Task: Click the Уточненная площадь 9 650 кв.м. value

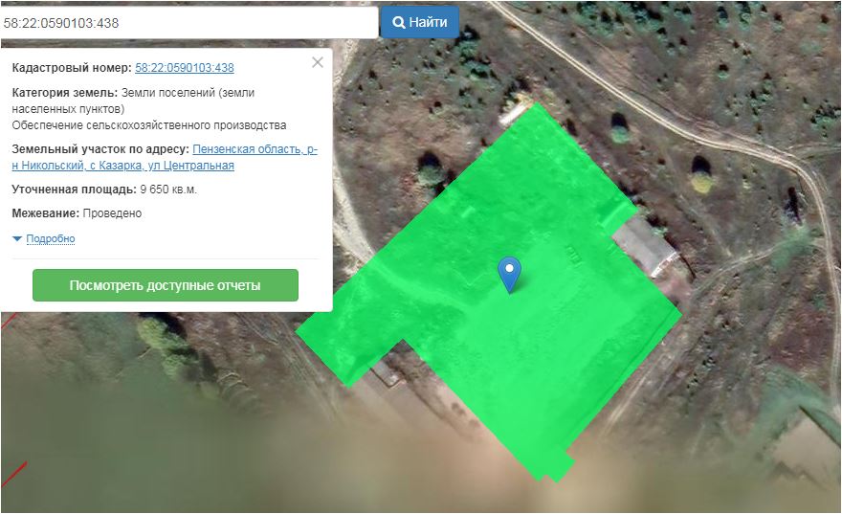Action: coord(168,190)
